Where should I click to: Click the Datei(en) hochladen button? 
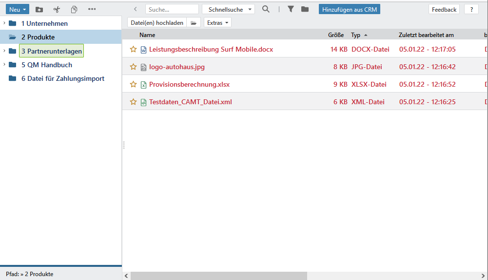pos(157,23)
